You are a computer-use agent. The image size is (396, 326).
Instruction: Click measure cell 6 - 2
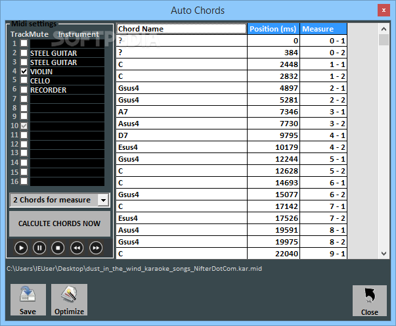coord(324,195)
